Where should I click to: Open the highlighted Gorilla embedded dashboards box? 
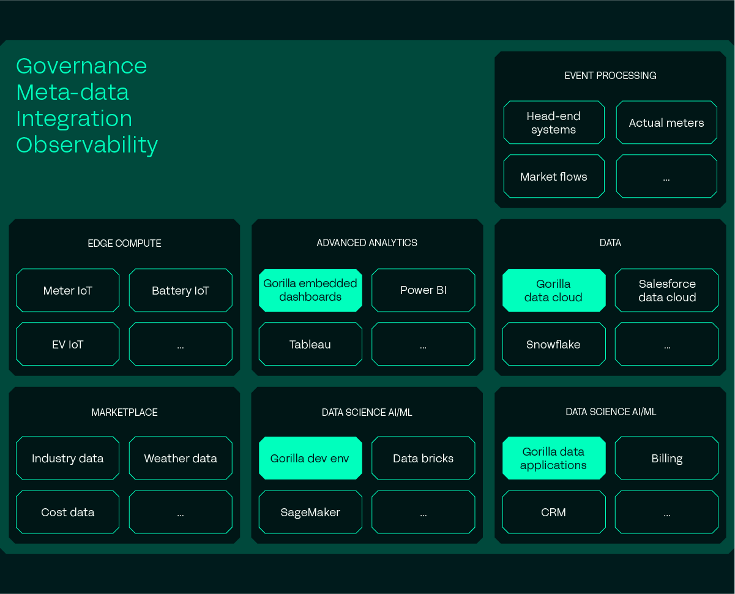pyautogui.click(x=310, y=290)
